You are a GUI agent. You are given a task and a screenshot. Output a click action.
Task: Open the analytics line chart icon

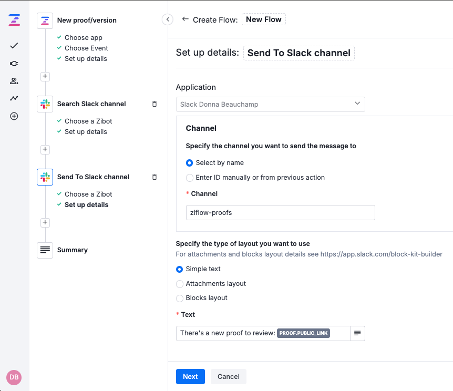coord(14,98)
